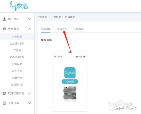Click the 点击安装 button

coord(70,81)
